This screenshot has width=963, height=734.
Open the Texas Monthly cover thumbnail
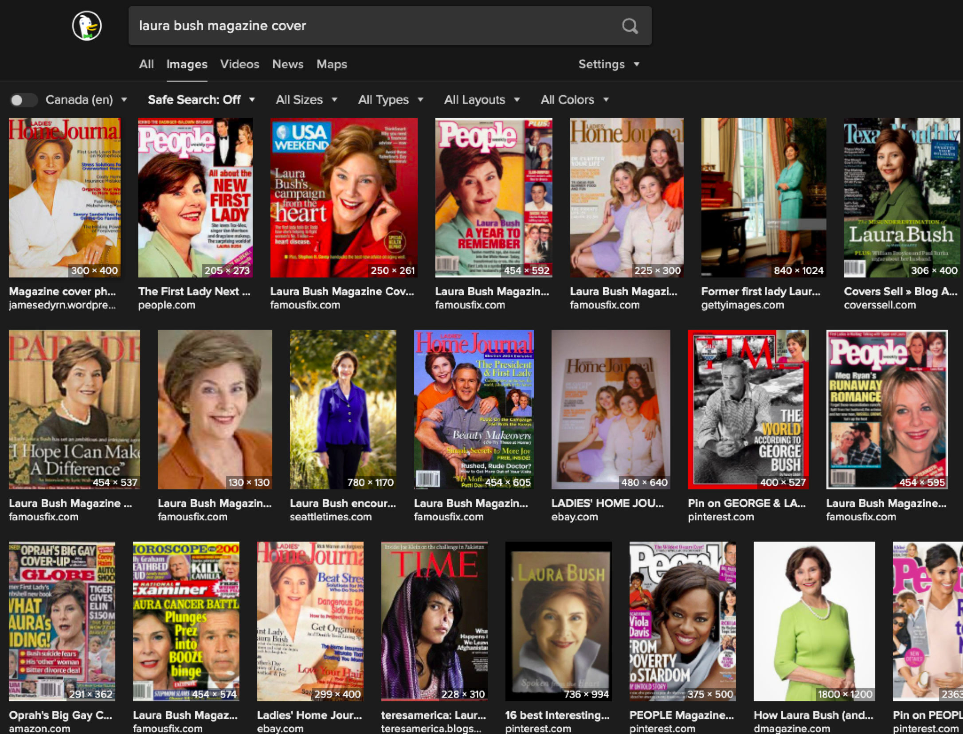click(902, 198)
